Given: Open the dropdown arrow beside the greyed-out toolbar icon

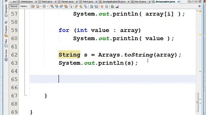Looking at the screenshot, I should pos(47,6).
